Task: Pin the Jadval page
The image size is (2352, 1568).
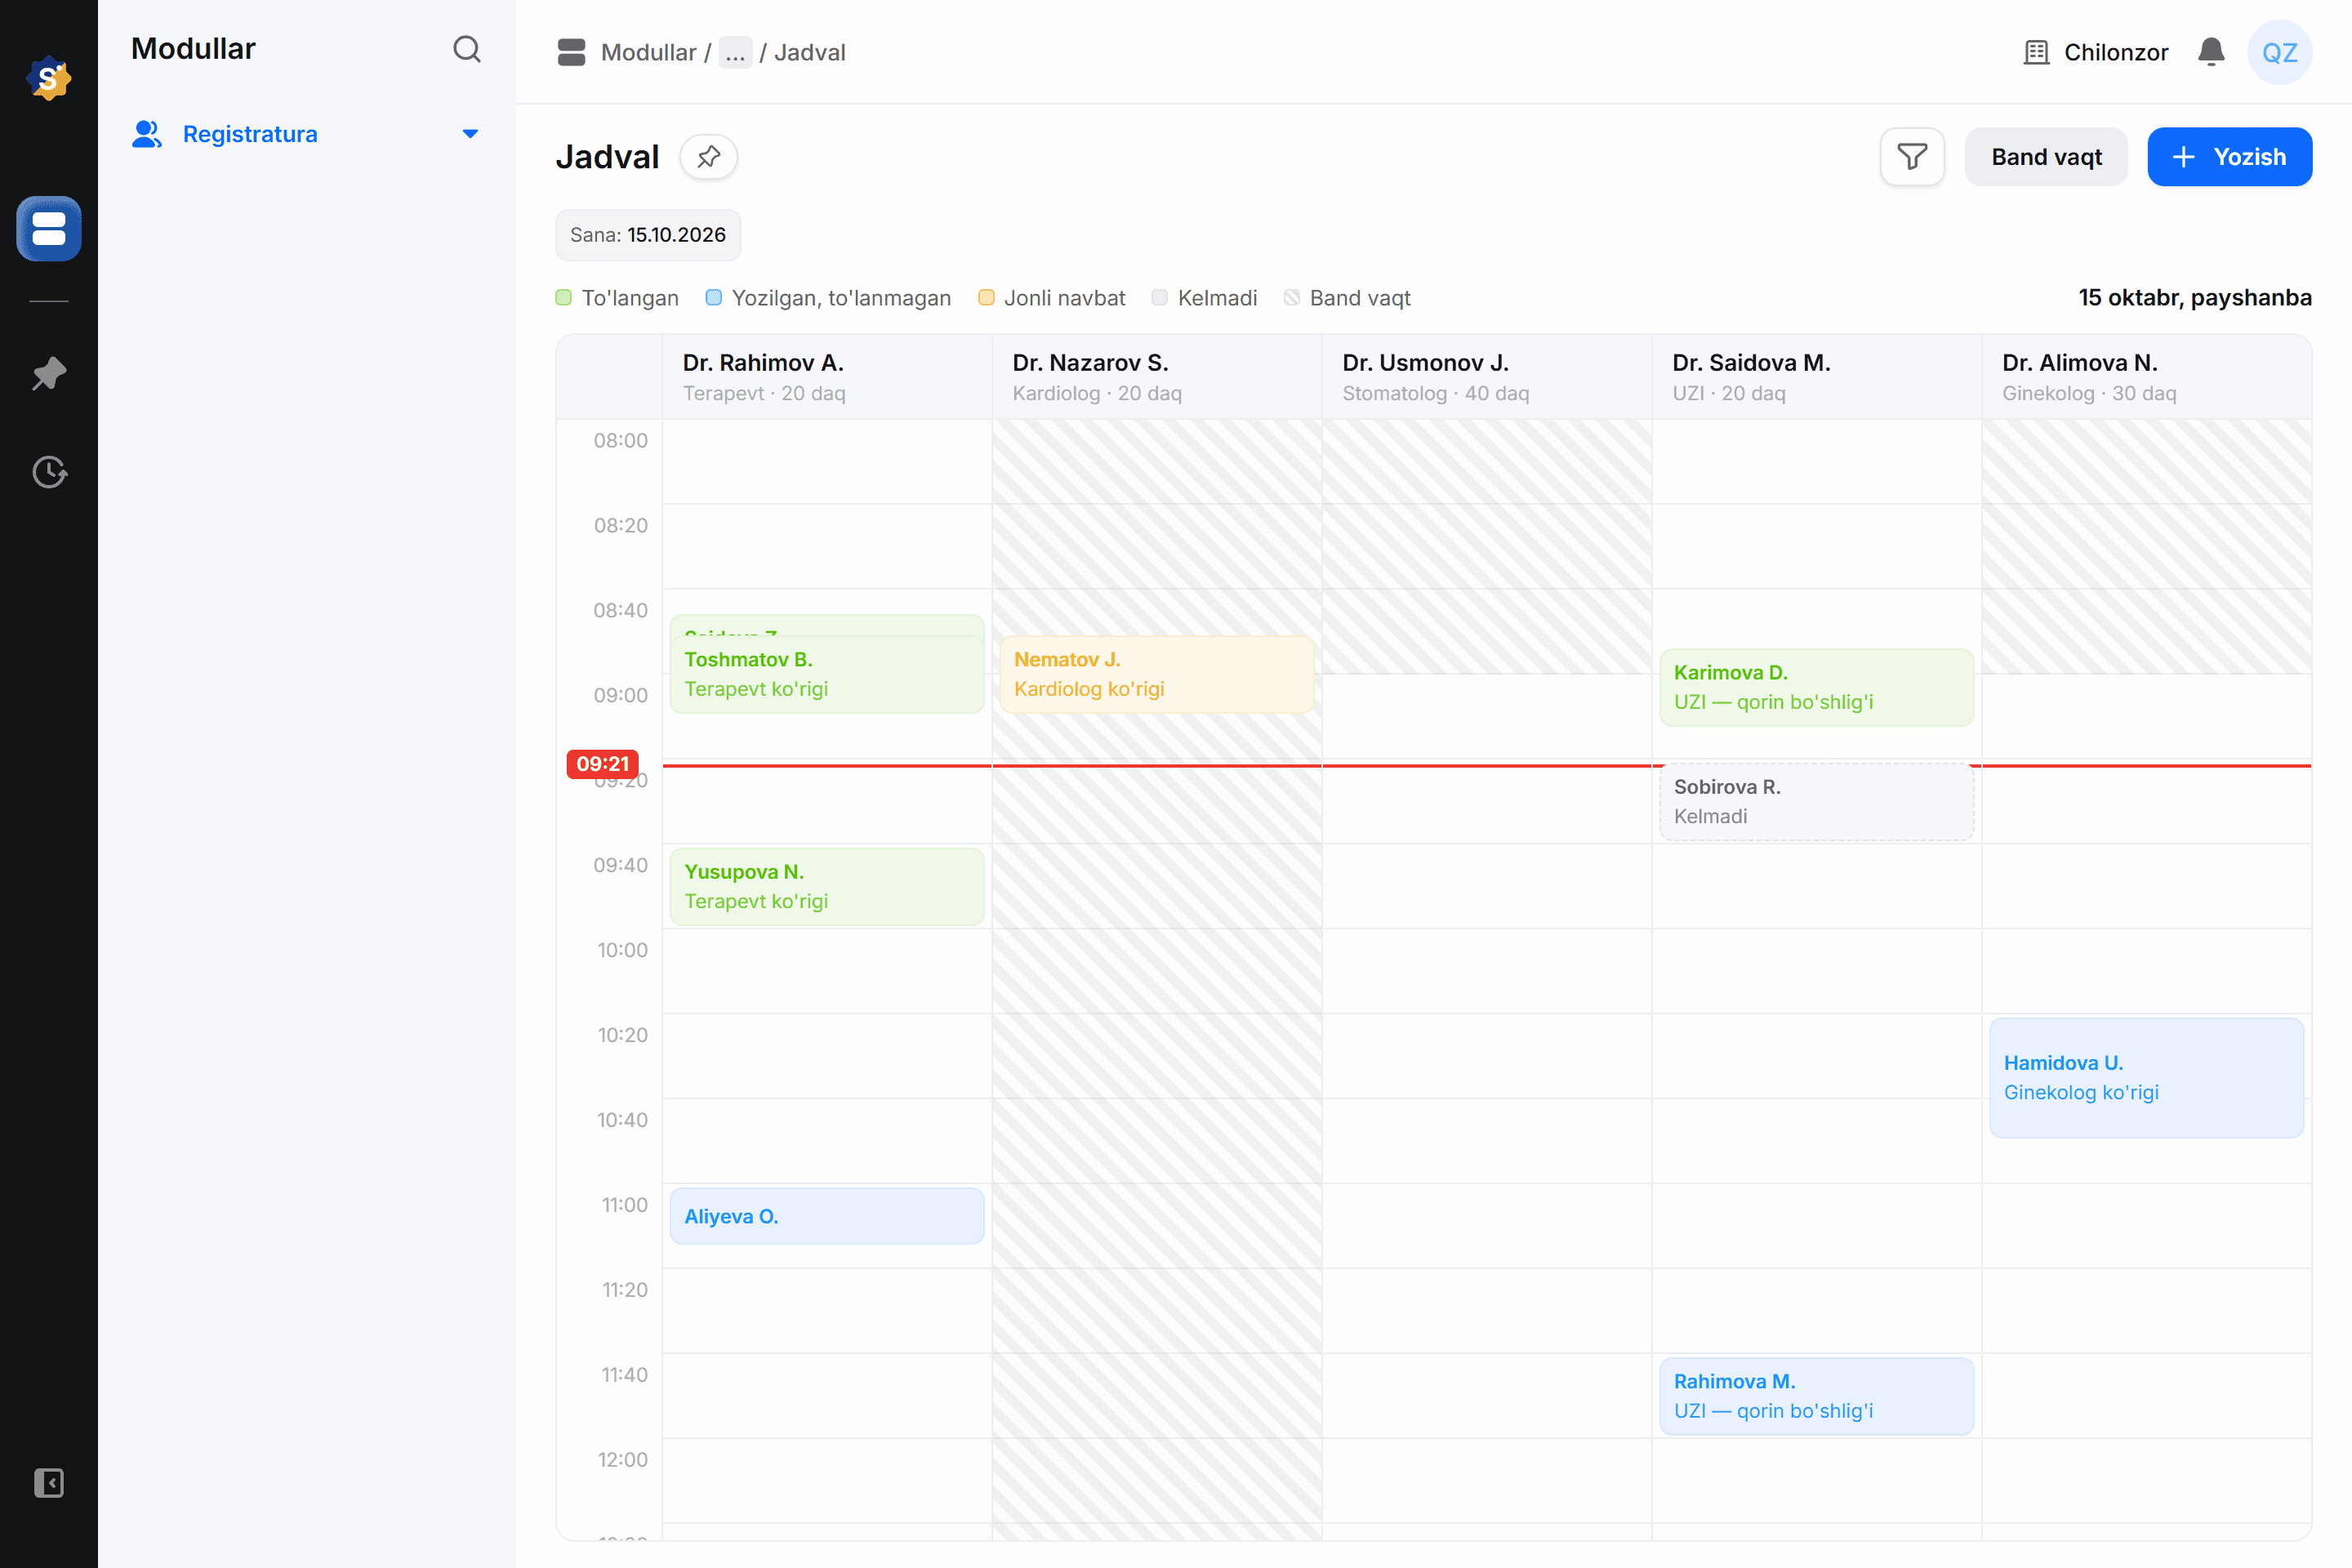Action: point(709,157)
